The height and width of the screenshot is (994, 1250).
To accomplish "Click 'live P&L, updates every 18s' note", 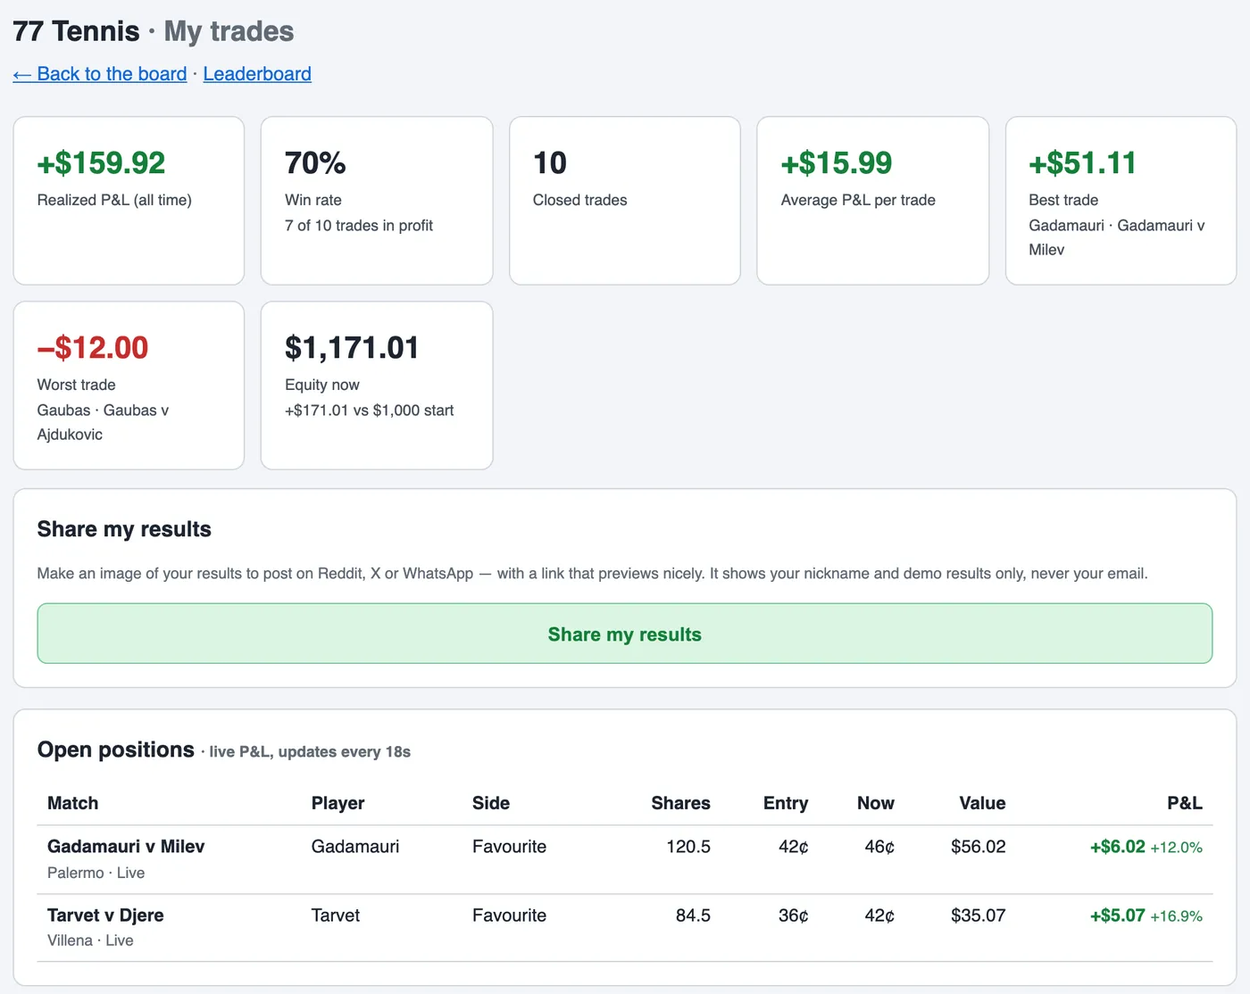I will pyautogui.click(x=310, y=751).
